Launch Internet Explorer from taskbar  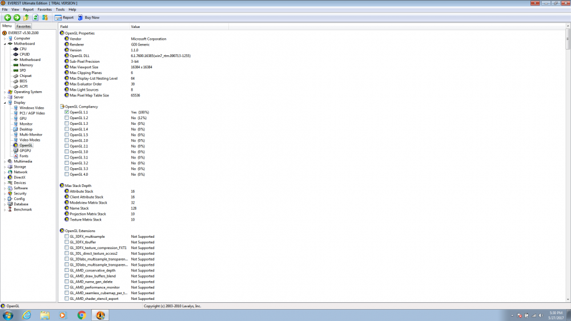[27, 315]
